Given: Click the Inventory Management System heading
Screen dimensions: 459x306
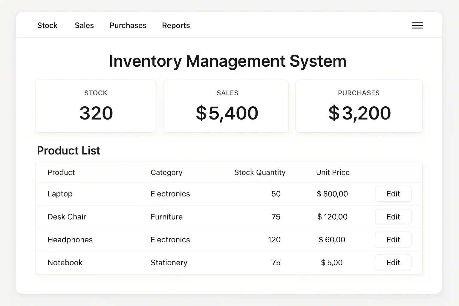Looking at the screenshot, I should pos(228,61).
